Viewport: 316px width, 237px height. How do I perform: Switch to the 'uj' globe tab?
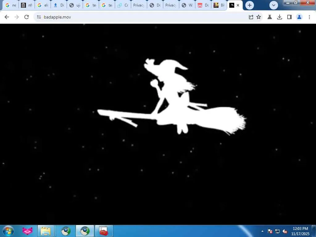tap(75, 5)
